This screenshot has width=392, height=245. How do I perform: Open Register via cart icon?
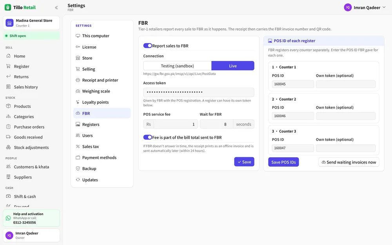tap(9, 66)
